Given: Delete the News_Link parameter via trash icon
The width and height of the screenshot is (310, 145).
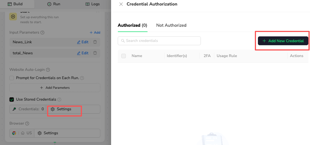Looking at the screenshot, I should 95,42.
